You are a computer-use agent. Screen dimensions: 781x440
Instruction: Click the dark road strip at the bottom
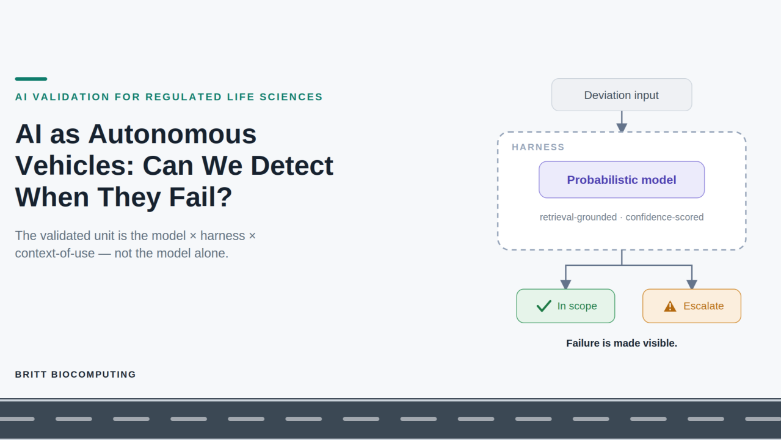pos(390,419)
